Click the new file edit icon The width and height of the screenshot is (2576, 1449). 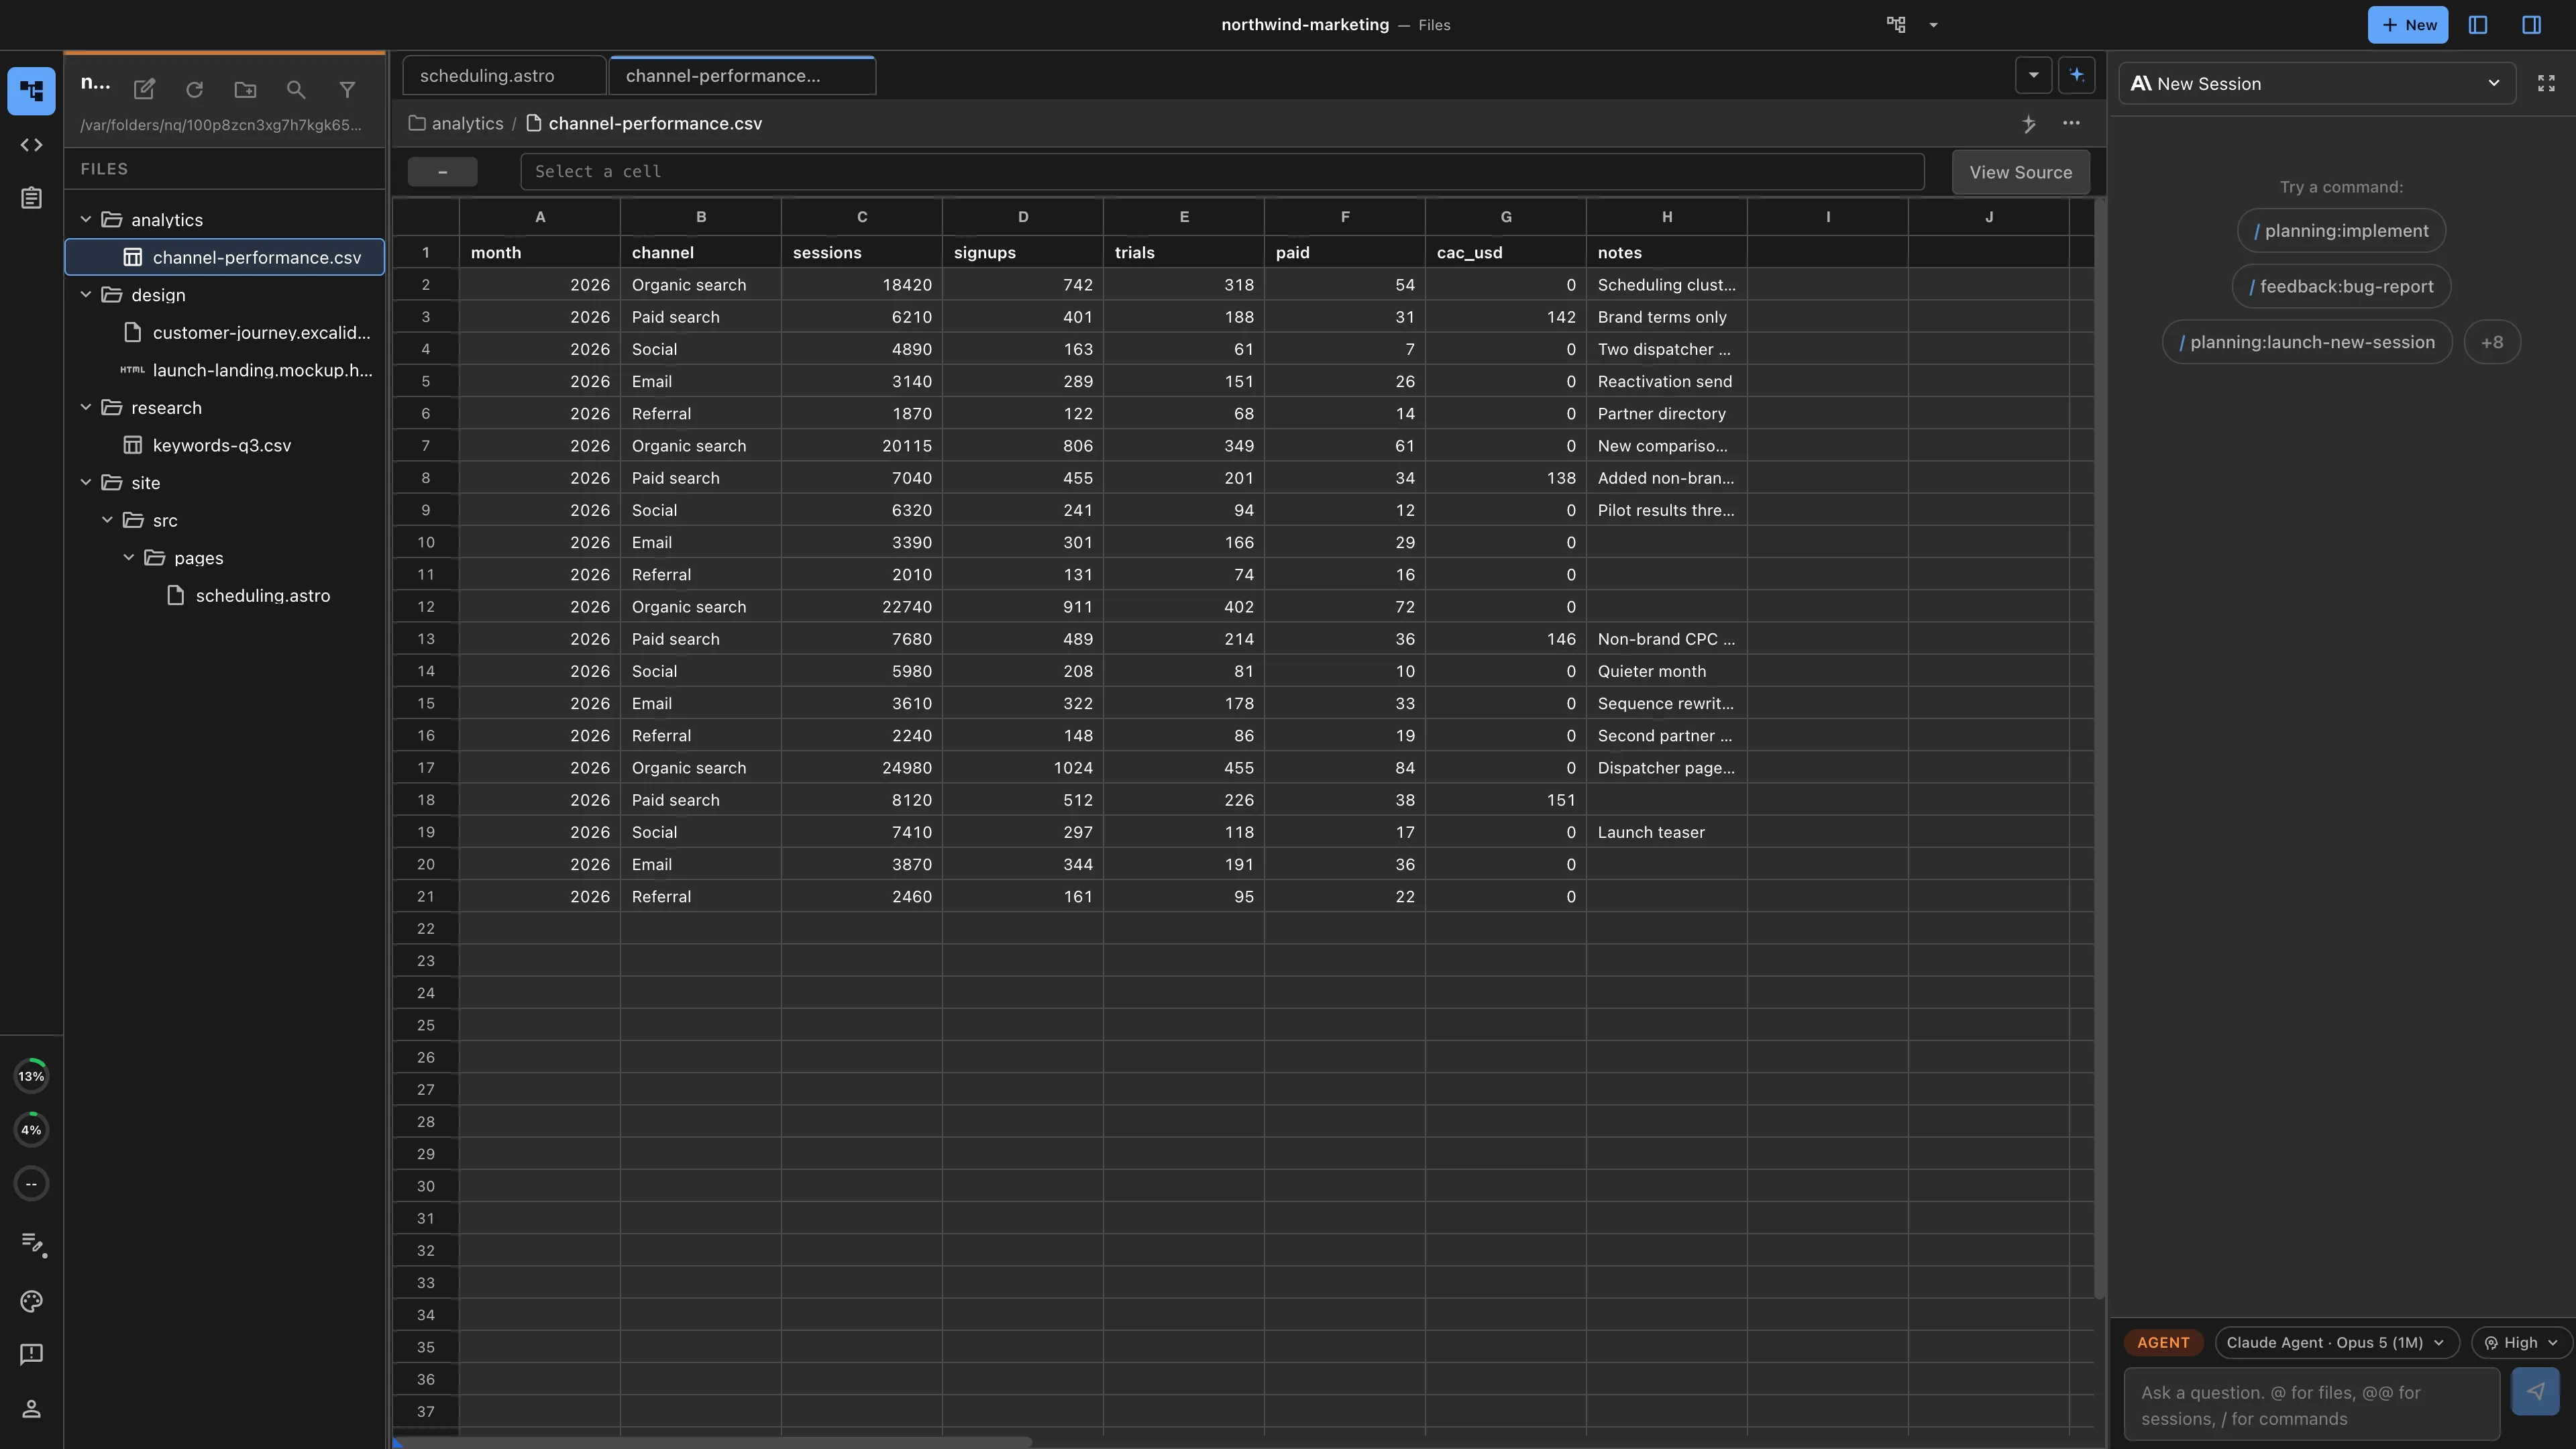pyautogui.click(x=144, y=89)
